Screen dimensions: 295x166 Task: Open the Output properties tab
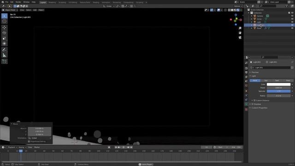[246, 72]
